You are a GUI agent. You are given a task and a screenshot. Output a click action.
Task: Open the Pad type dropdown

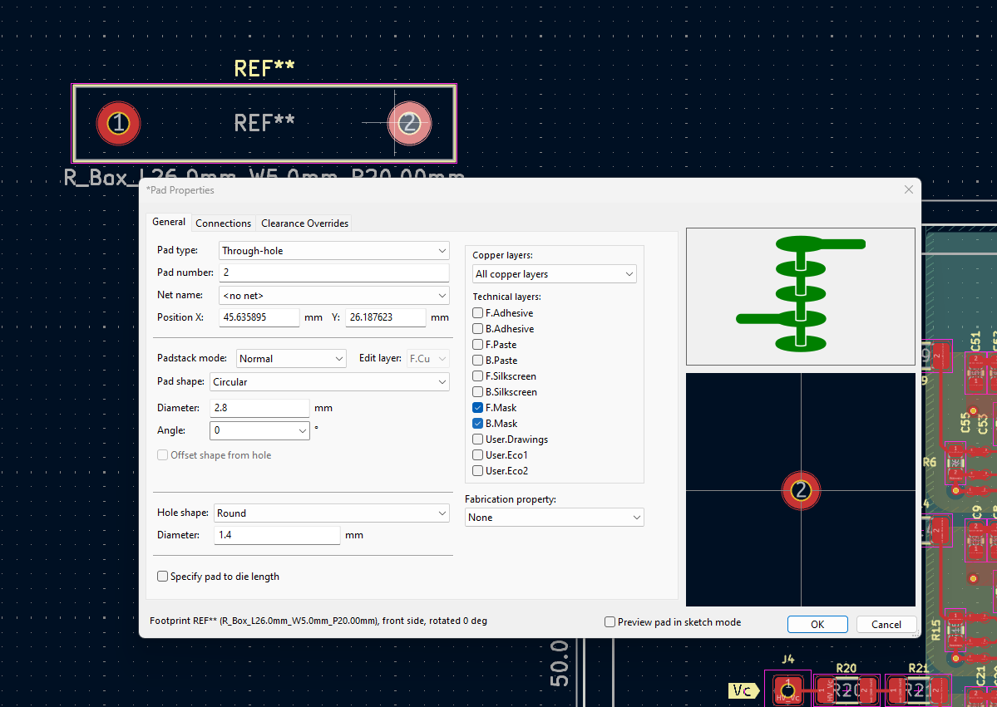(x=333, y=250)
